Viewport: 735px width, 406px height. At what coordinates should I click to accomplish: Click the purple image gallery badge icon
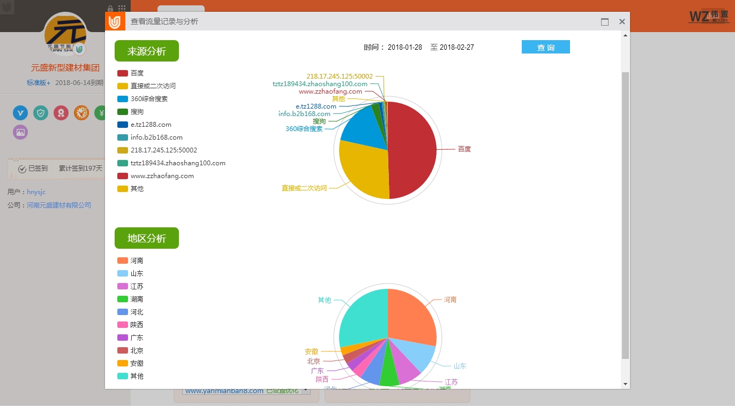click(20, 132)
